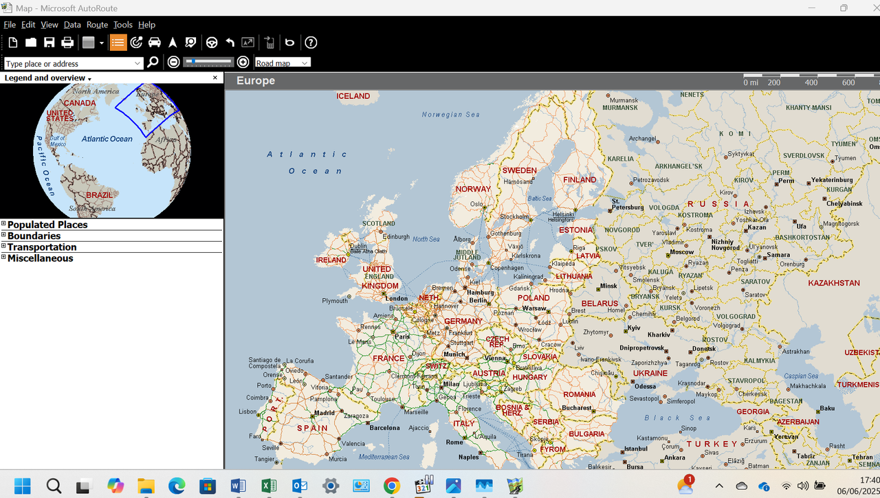Click the overview globe thumbnail
The height and width of the screenshot is (498, 880).
112,150
